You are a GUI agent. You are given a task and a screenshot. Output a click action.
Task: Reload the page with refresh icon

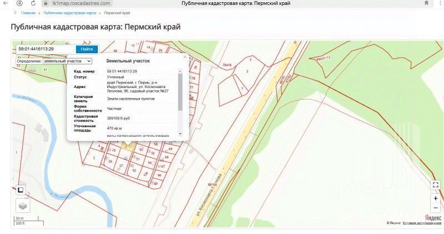[x=33, y=3]
